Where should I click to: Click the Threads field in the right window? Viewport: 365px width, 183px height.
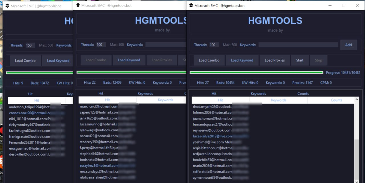tap(214, 45)
